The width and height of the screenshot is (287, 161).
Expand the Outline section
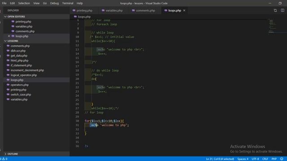37,154
